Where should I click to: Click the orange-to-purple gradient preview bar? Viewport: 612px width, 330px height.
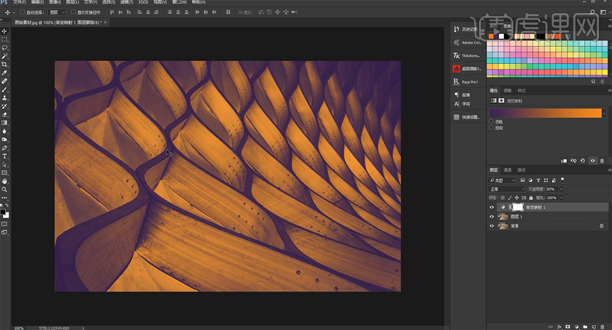545,113
